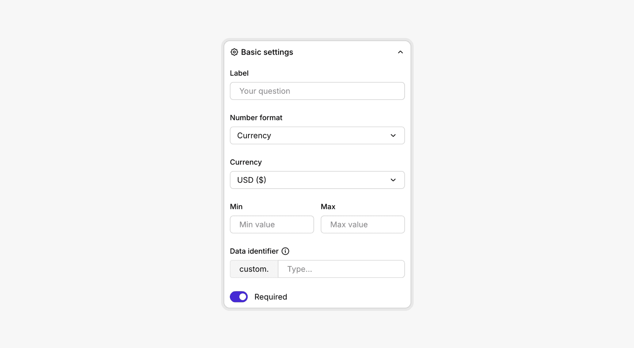Click the chevron inside the USD ($) field

393,180
